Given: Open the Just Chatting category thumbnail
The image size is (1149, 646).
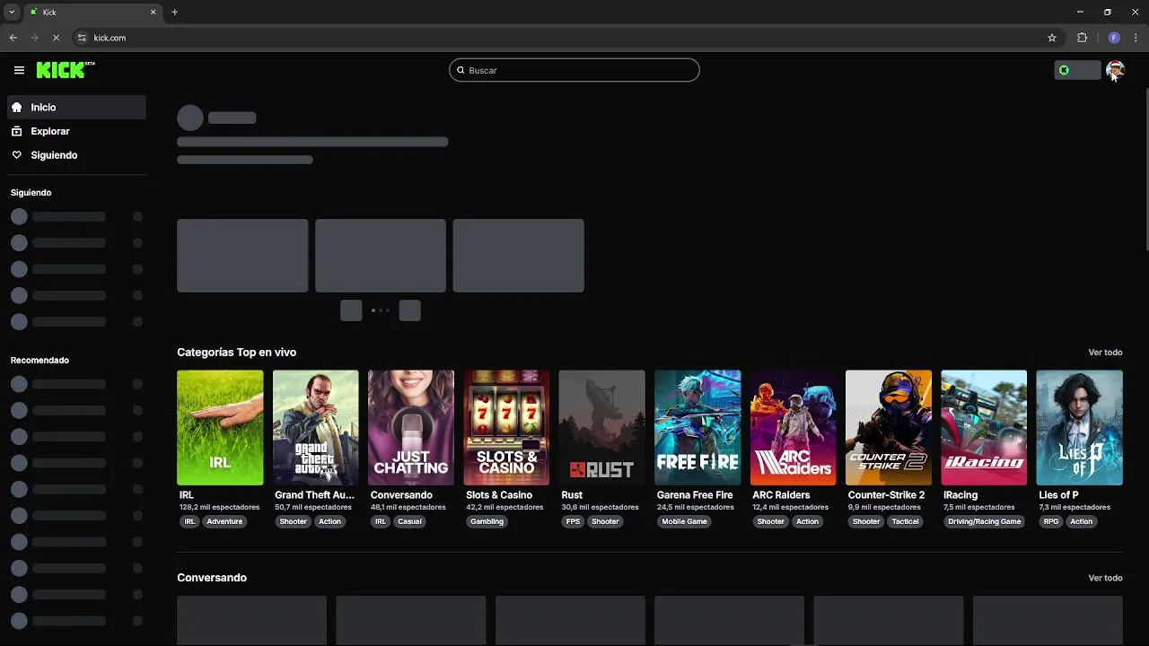Looking at the screenshot, I should pos(411,427).
